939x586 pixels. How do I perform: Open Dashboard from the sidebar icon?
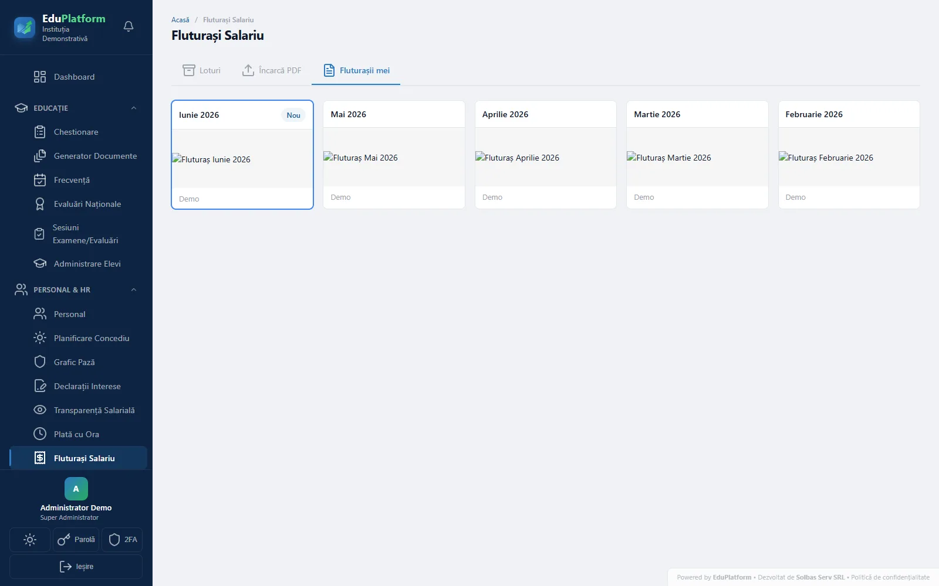(x=40, y=77)
